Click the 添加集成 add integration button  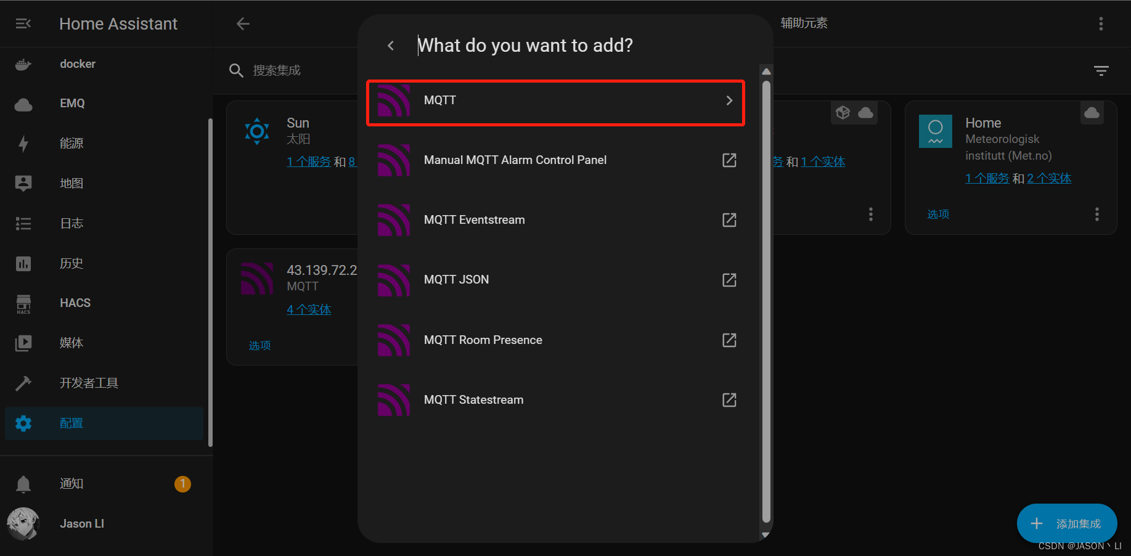1067,523
